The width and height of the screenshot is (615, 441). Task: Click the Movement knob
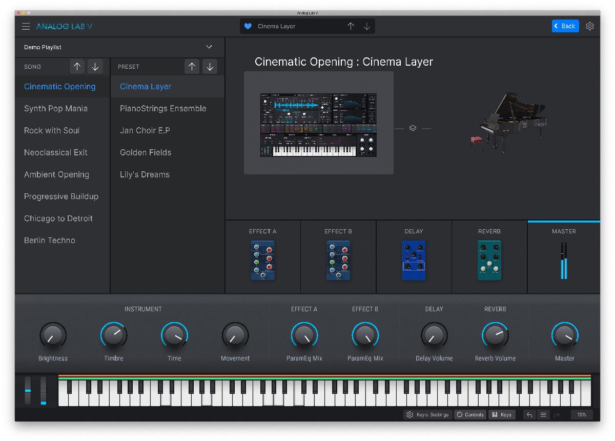point(235,335)
